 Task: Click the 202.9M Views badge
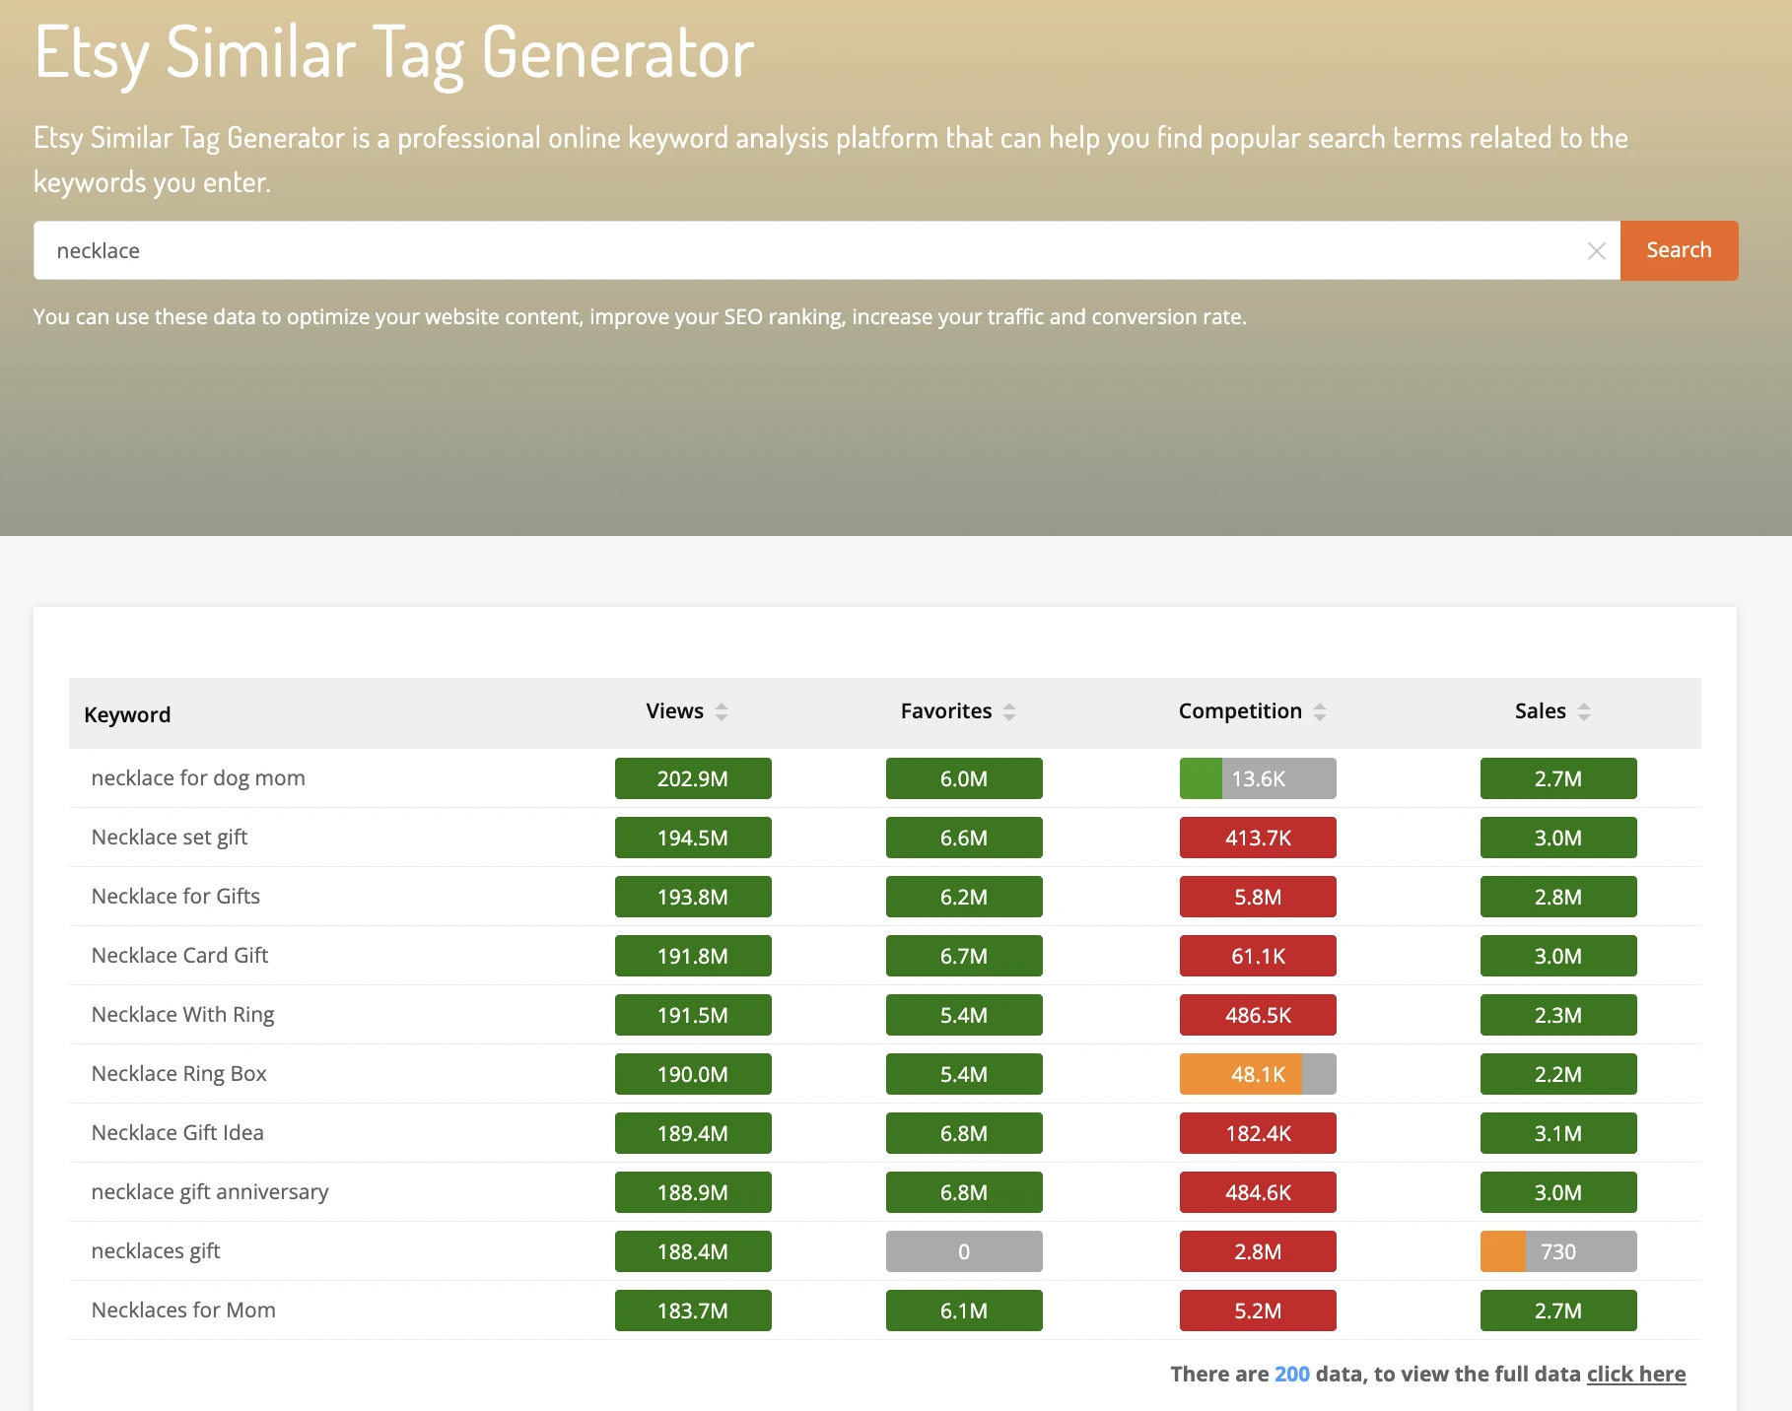(x=693, y=777)
